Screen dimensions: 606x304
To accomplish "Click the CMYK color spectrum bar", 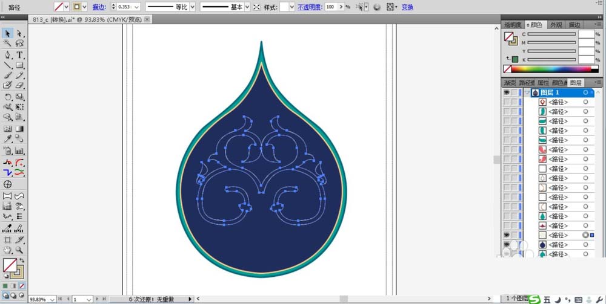I will click(x=551, y=70).
